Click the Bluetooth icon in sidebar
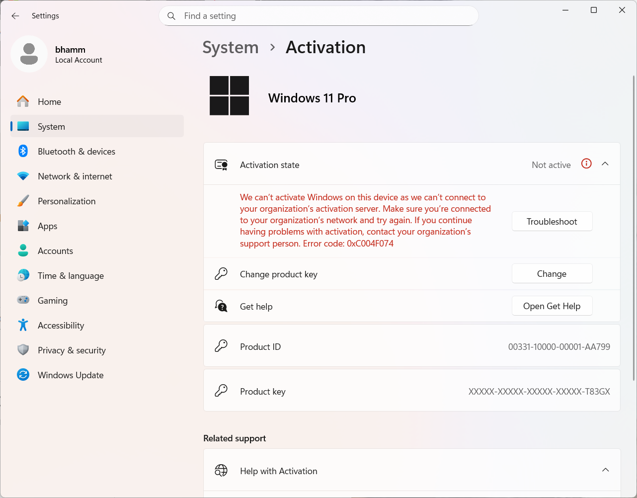This screenshot has height=498, width=637. 23,151
